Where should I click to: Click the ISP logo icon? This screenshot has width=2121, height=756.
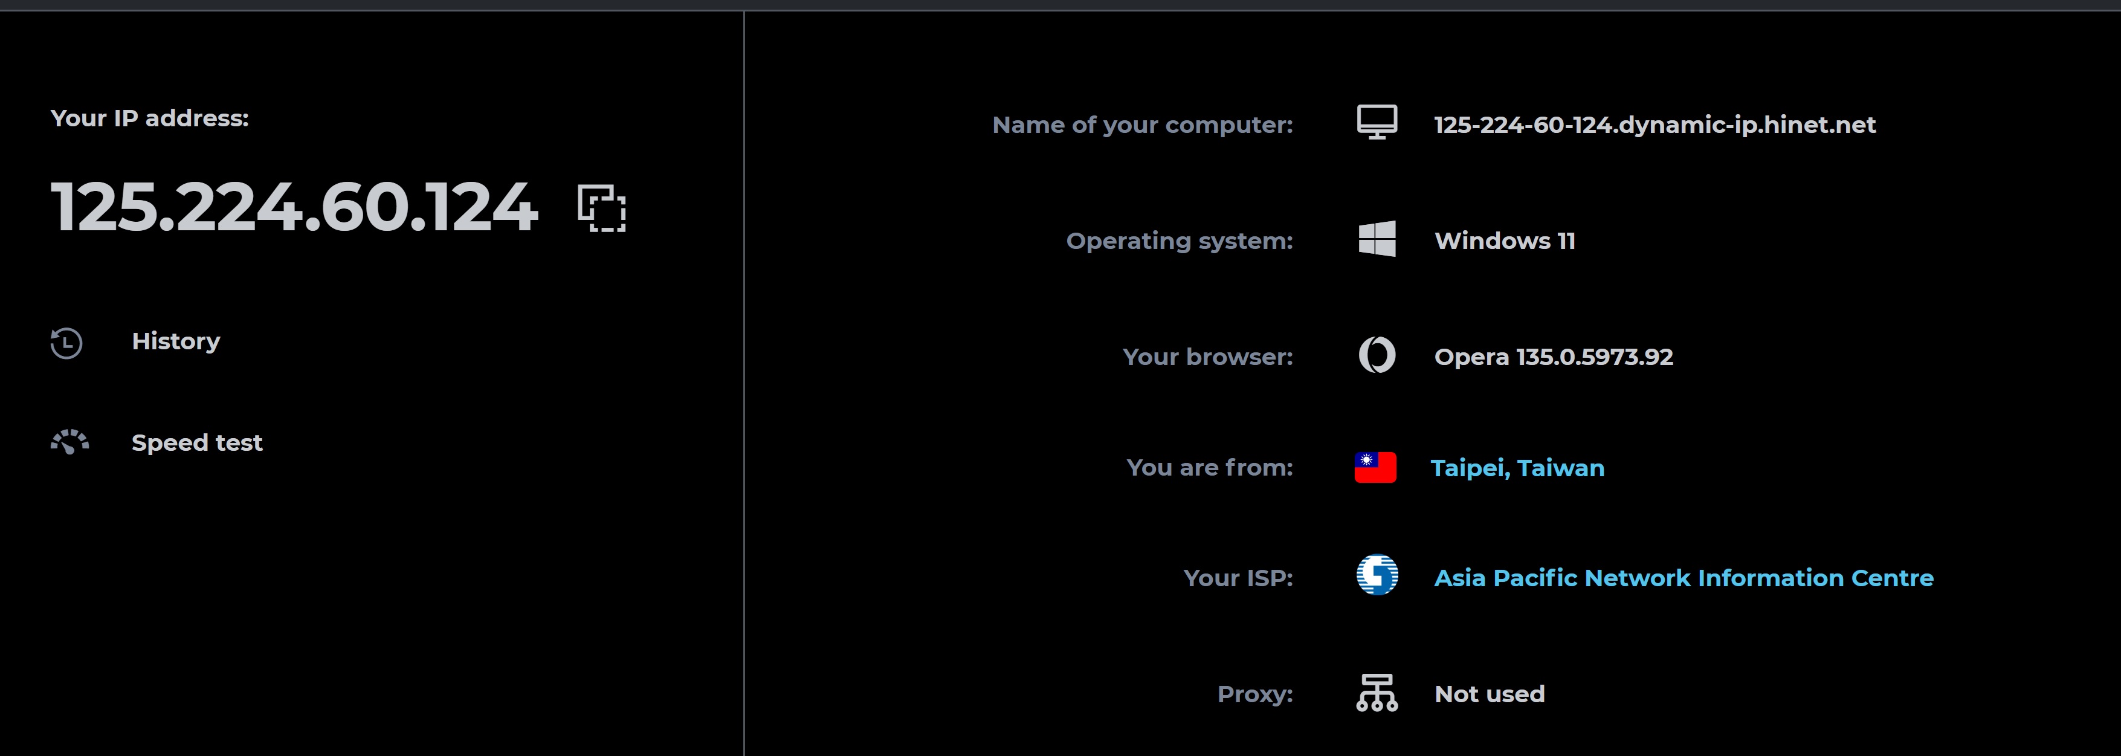point(1377,575)
